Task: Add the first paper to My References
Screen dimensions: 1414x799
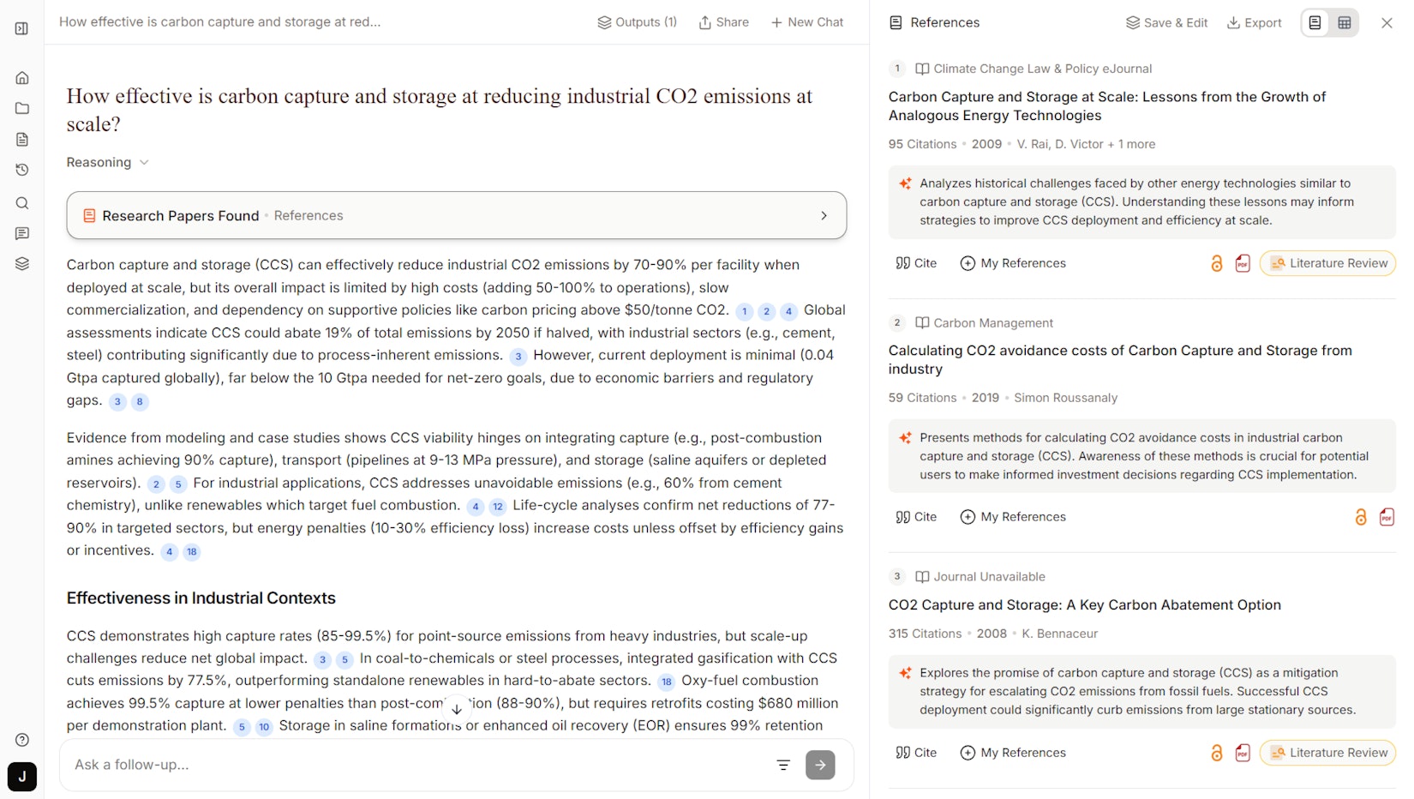Action: pyautogui.click(x=1013, y=263)
